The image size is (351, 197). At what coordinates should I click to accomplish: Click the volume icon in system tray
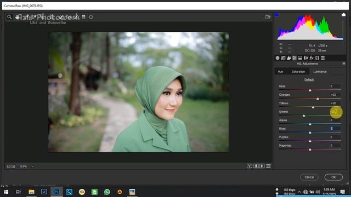click(x=318, y=192)
